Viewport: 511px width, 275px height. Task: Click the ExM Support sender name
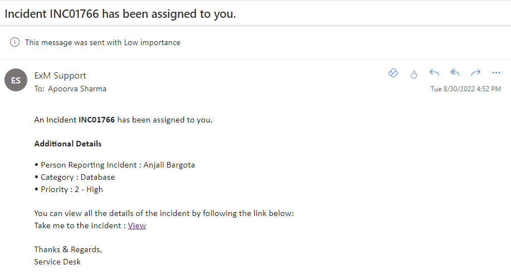(x=60, y=76)
